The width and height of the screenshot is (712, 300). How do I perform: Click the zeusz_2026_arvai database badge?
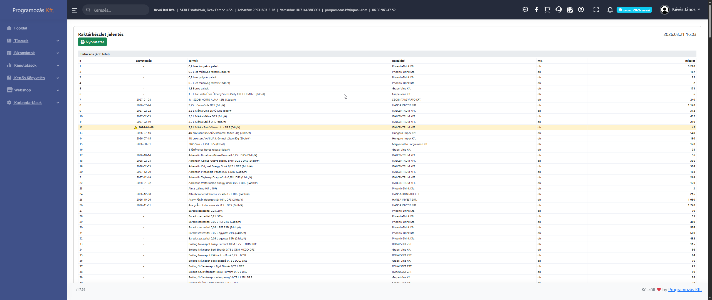pos(634,10)
